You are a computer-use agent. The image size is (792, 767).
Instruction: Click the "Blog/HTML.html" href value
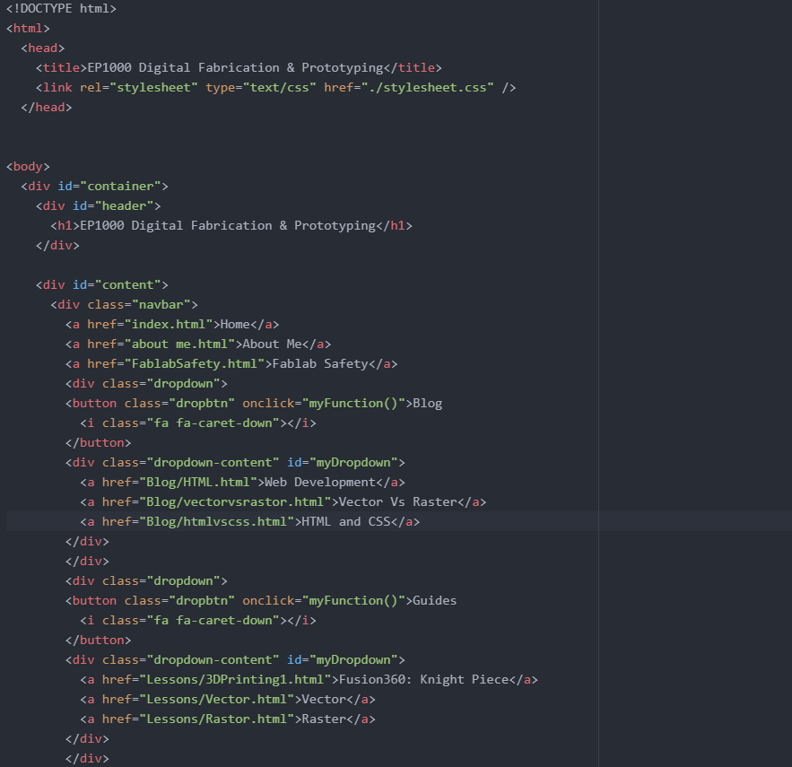pos(198,482)
